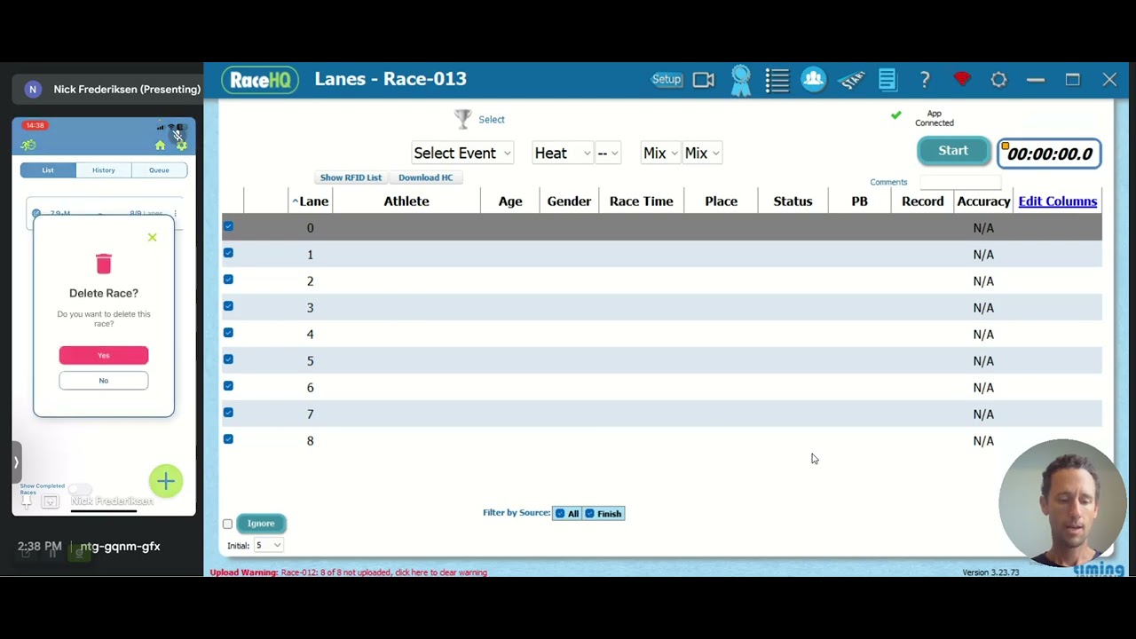Open the video camera icon in RaceHQ header
This screenshot has height=639, width=1136.
point(704,80)
